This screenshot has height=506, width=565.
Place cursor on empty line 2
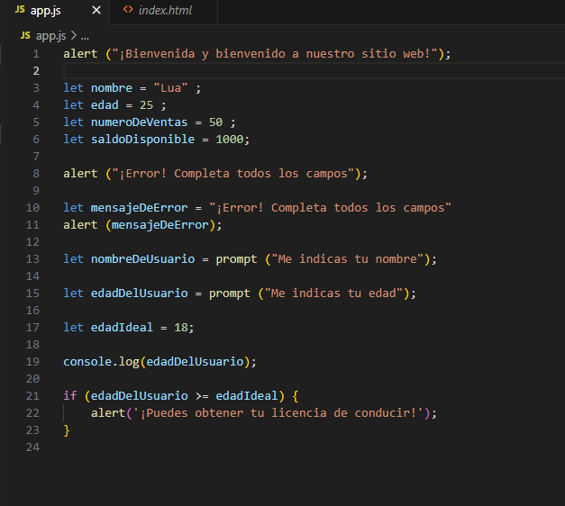pos(314,71)
